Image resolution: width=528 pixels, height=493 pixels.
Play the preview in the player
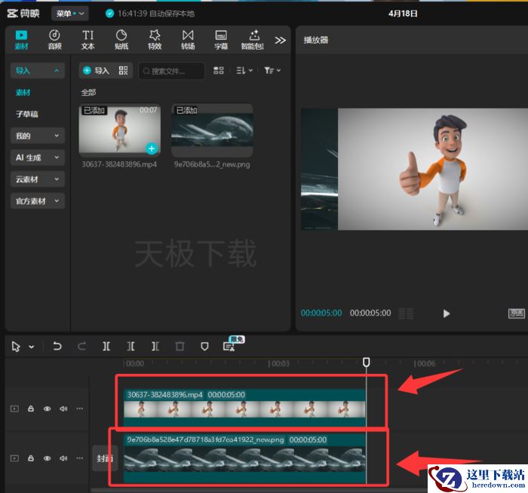click(447, 314)
